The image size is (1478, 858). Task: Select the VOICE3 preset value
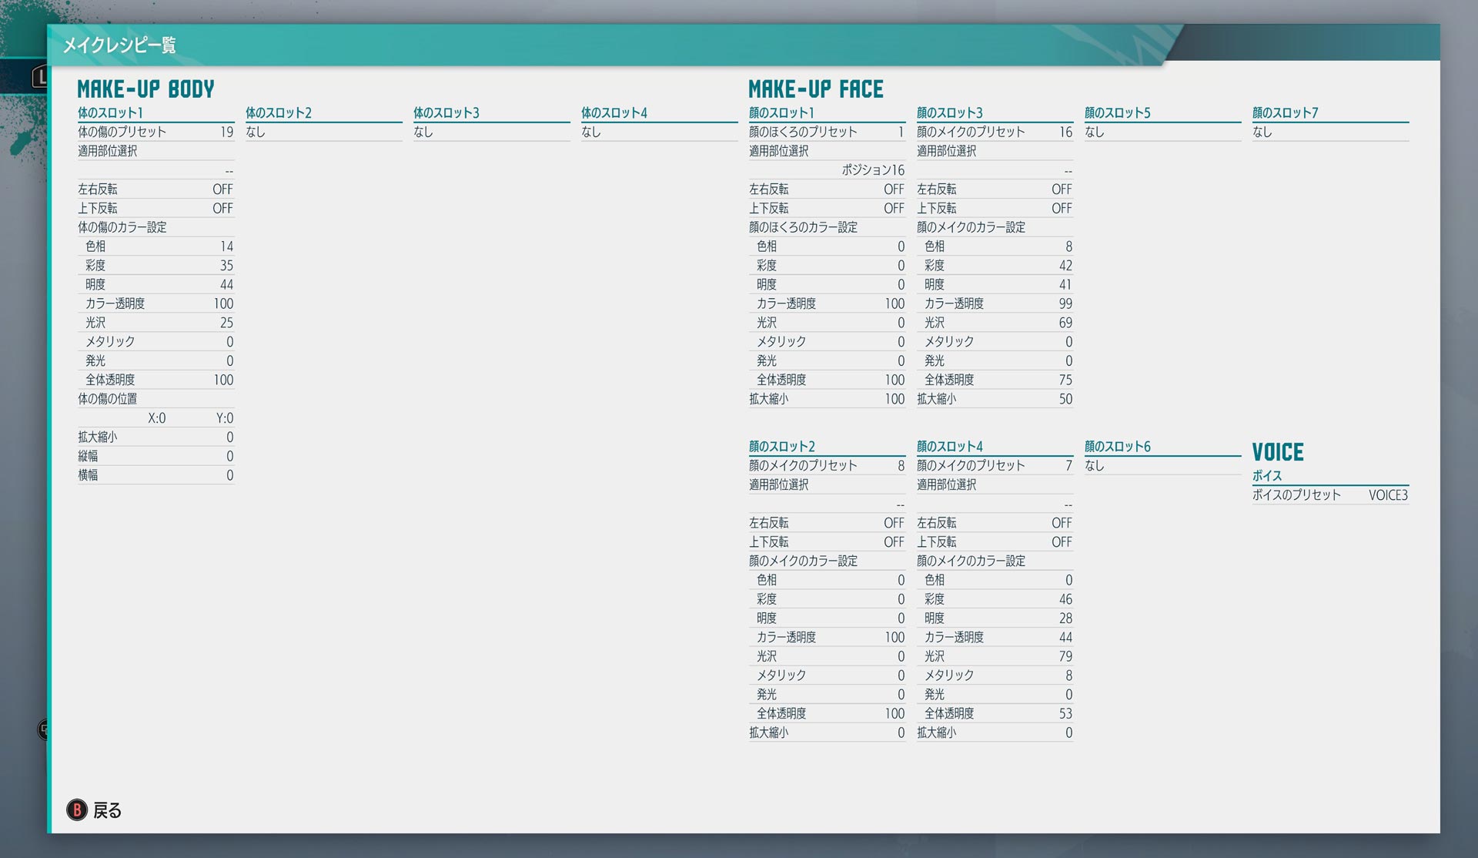pos(1387,495)
